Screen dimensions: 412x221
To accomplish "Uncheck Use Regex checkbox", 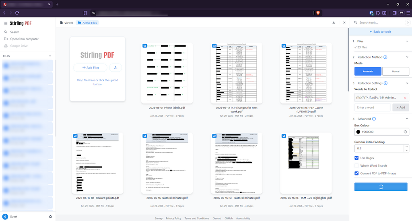I will tap(356, 158).
